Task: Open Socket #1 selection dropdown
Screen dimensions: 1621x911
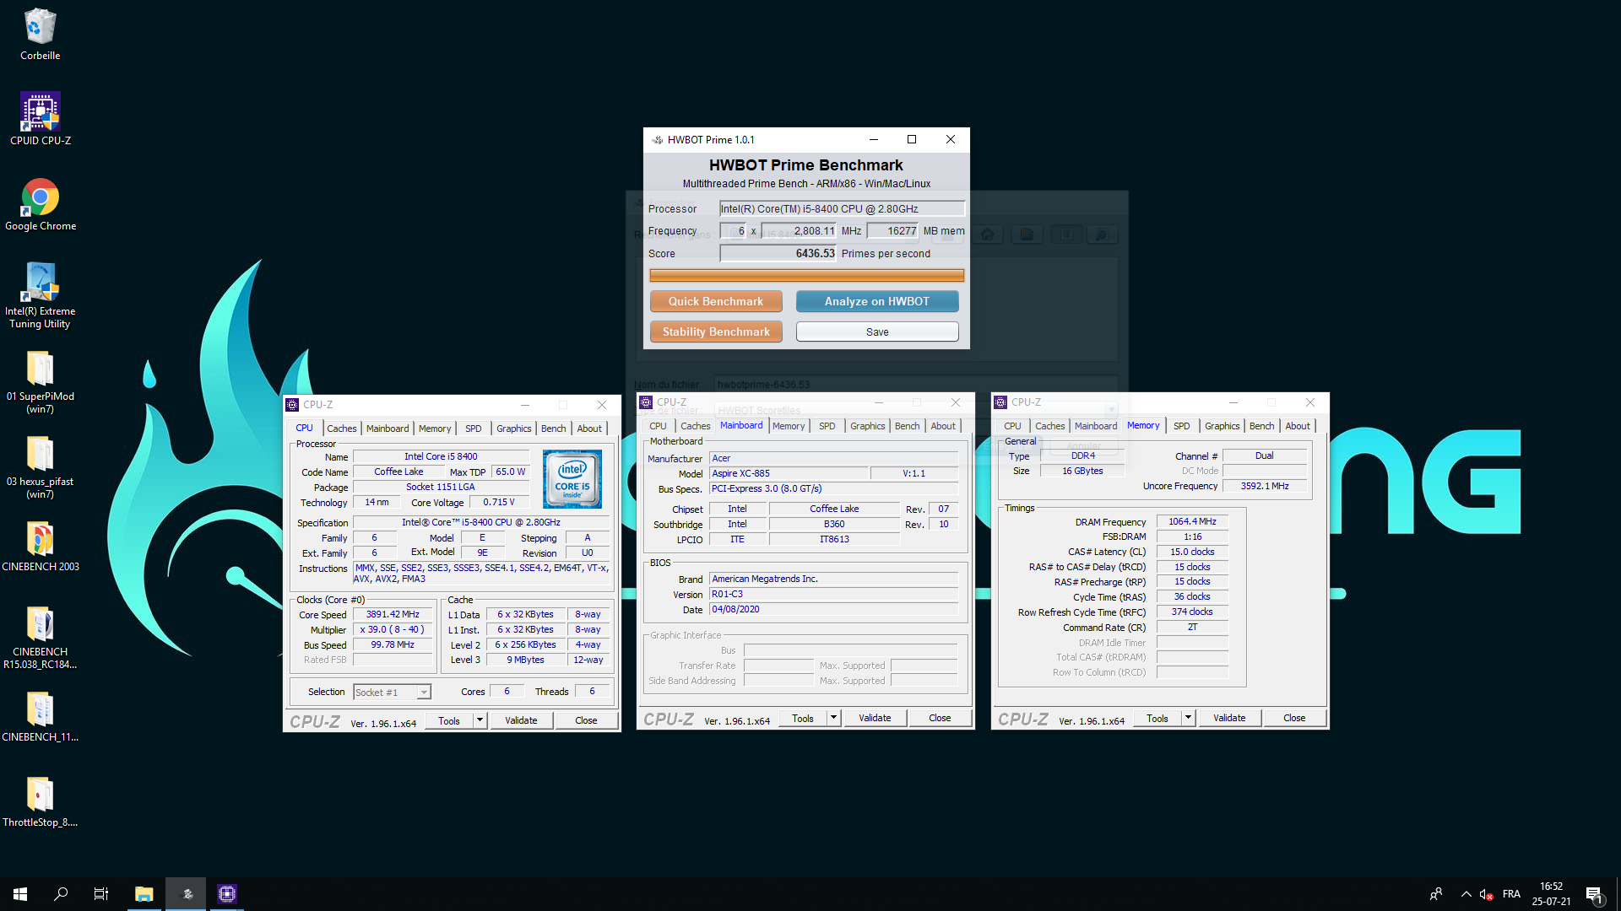Action: (x=392, y=693)
